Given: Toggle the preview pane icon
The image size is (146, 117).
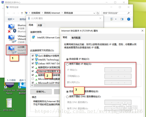Looking at the screenshot, I should pos(122,19).
